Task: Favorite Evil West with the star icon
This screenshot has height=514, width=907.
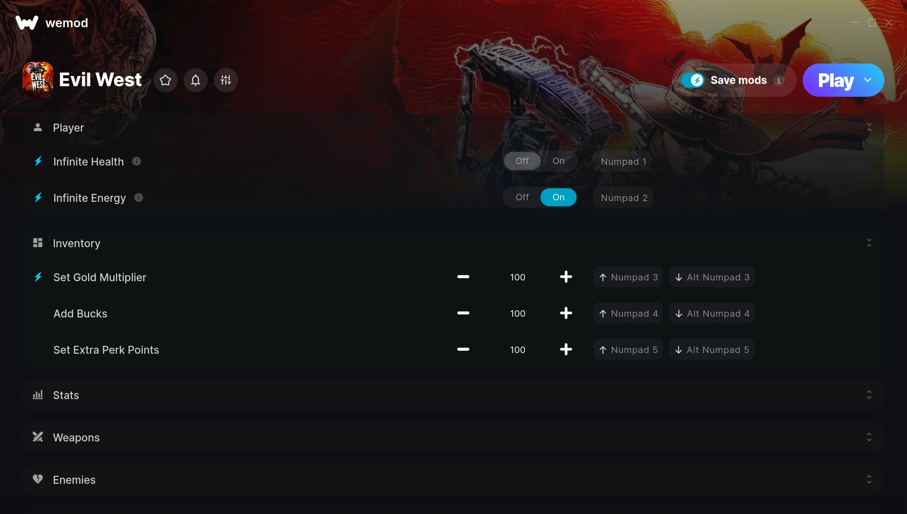Action: click(x=165, y=80)
